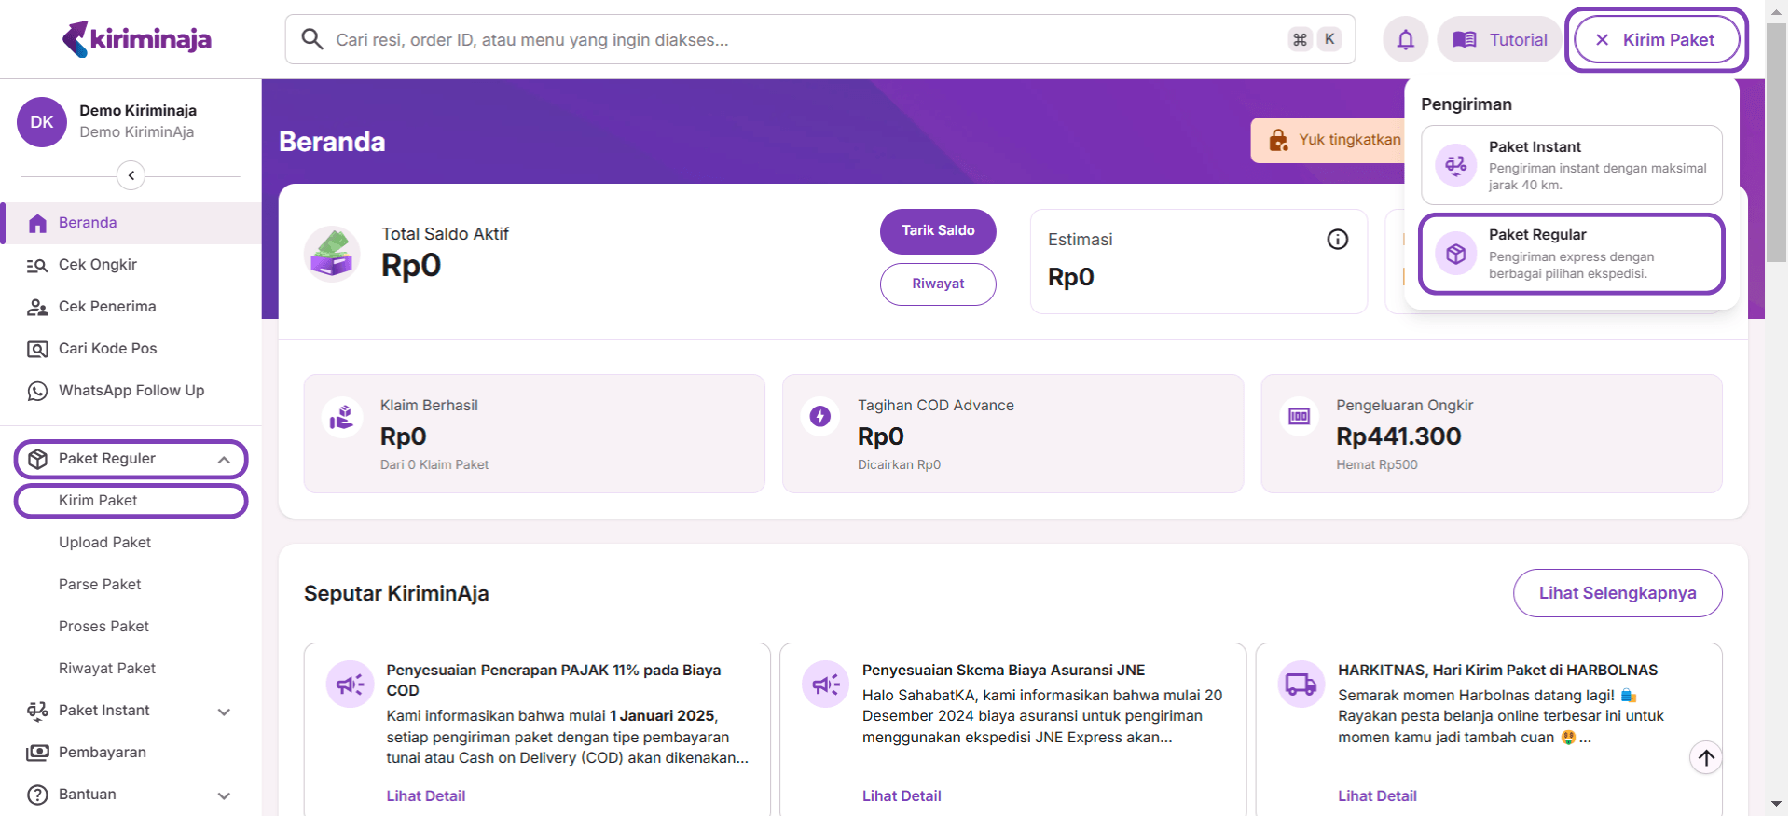
Task: Collapse the Paket Reguler menu
Action: (224, 459)
